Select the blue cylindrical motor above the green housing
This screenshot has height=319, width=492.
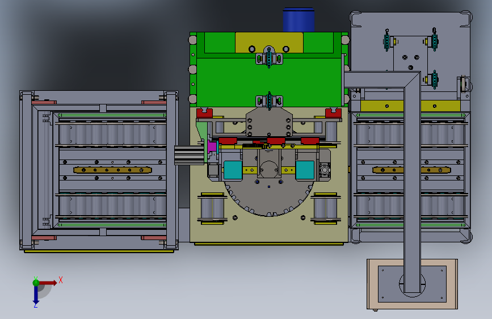pyautogui.click(x=298, y=20)
